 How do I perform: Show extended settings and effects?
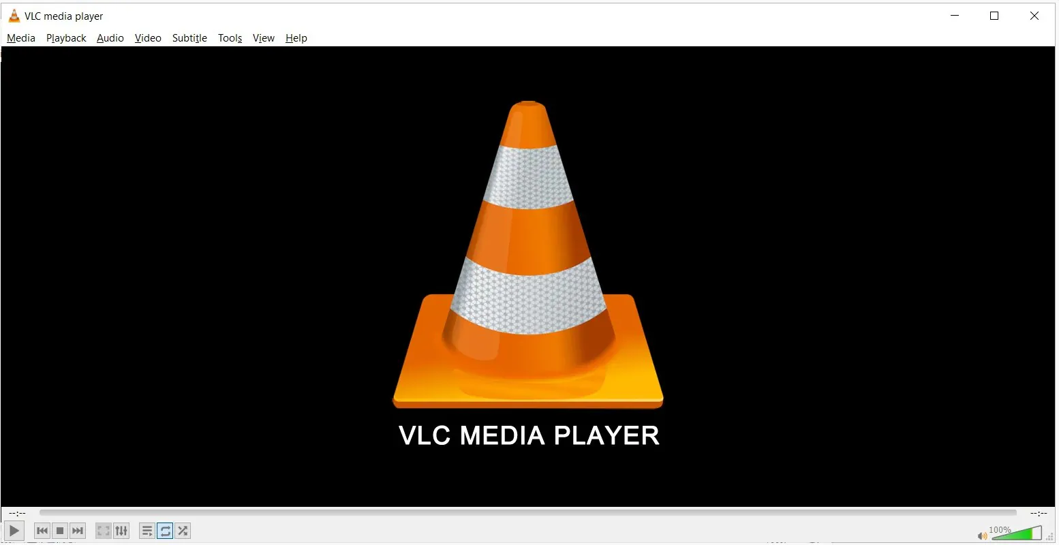[121, 531]
